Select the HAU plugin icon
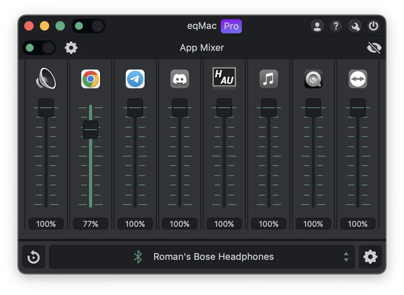This screenshot has height=295, width=404. point(224,78)
